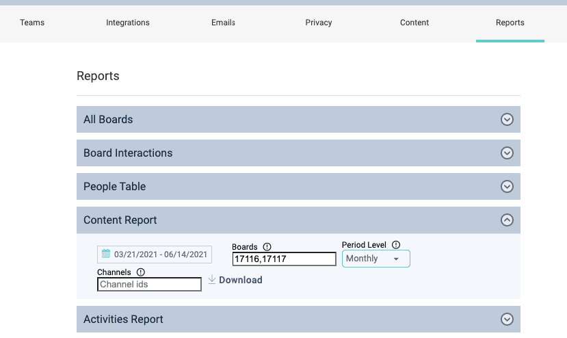Click the info icon next to Channels
This screenshot has width=567, height=338.
140,272
